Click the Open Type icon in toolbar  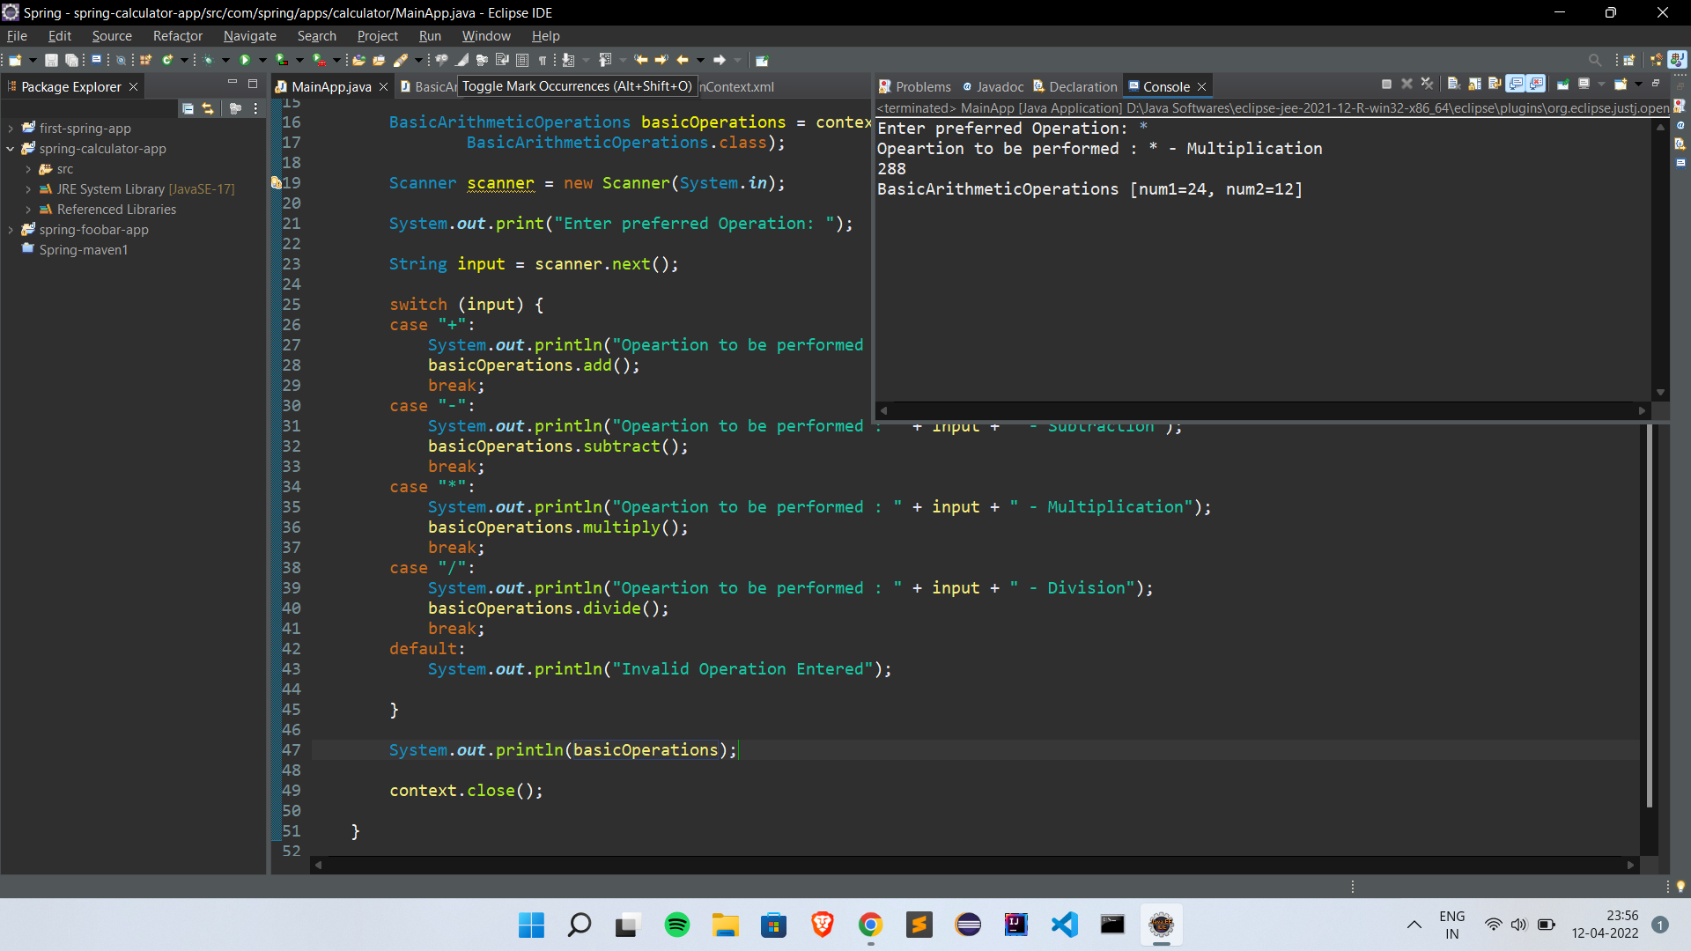click(x=359, y=61)
